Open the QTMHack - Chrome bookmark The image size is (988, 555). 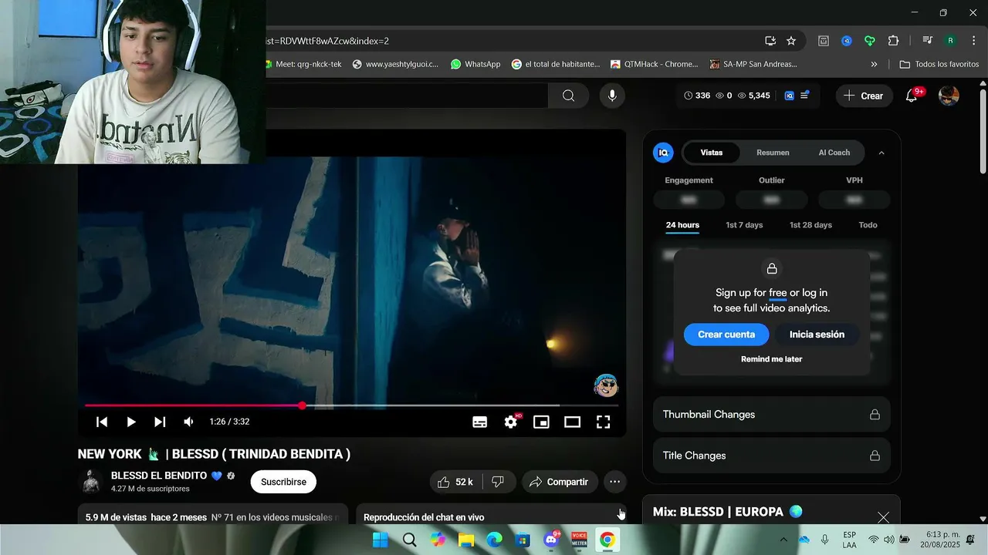pyautogui.click(x=654, y=64)
